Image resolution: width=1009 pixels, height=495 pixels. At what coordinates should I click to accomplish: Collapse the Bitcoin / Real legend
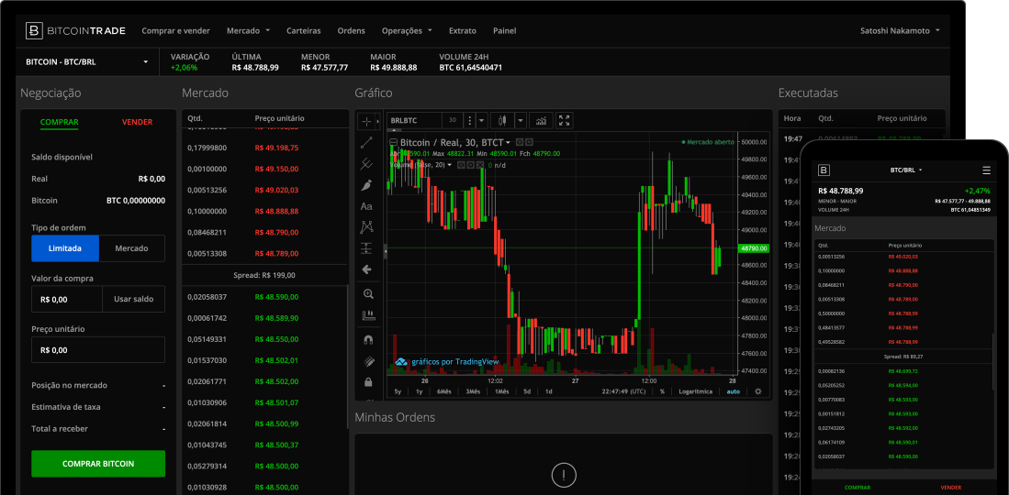click(393, 143)
